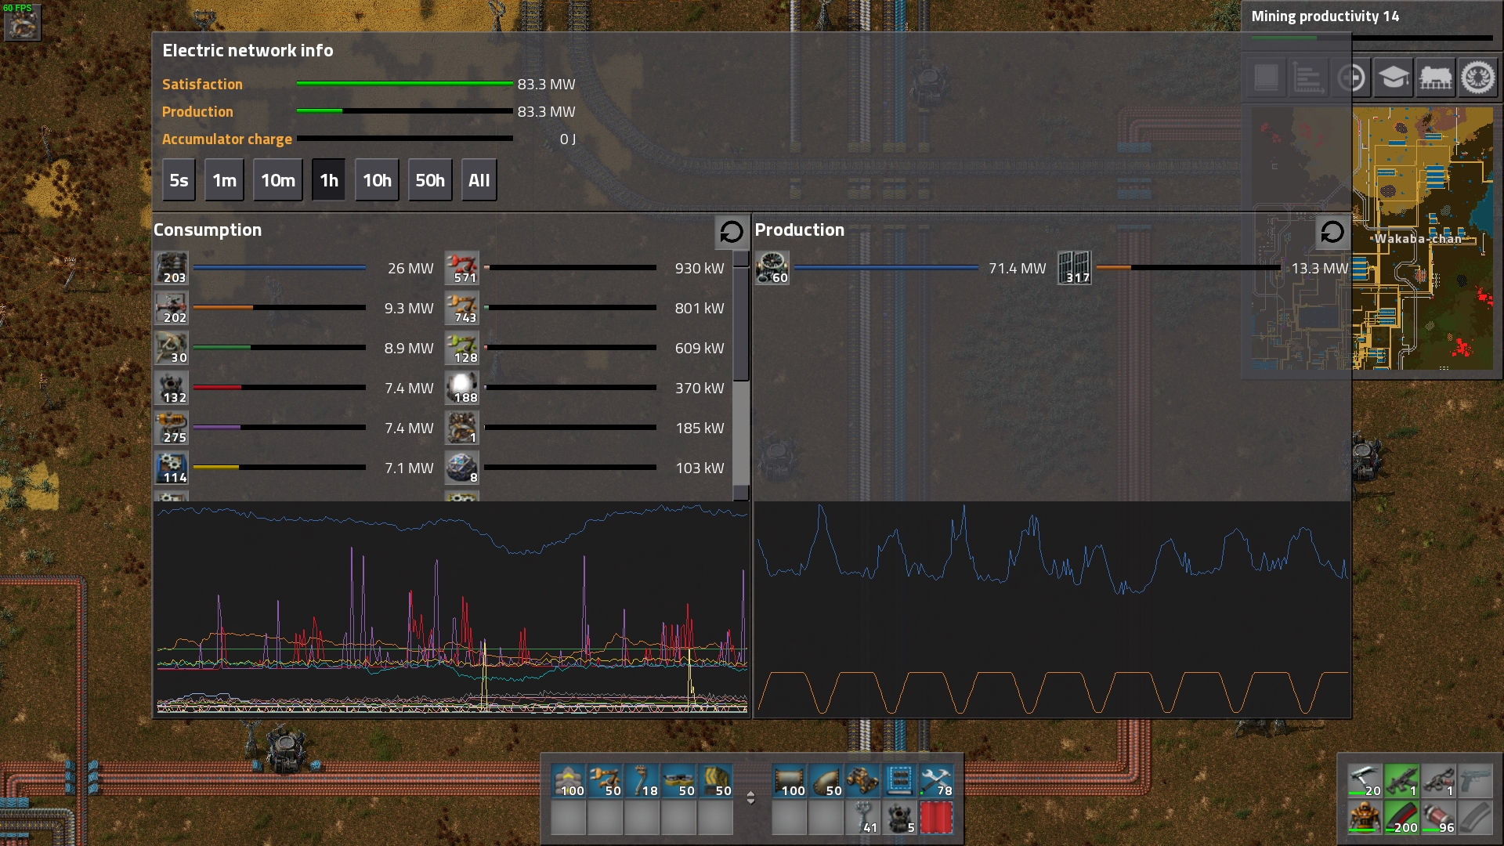Click the steam turbine production entry
Viewport: 1504px width, 846px height.
coord(772,268)
